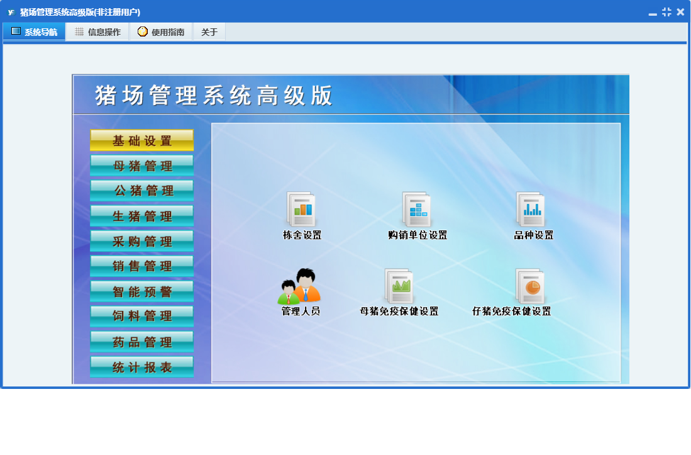Image resolution: width=691 pixels, height=455 pixels.
Task: Open 药品管理 module
Action: click(x=142, y=341)
